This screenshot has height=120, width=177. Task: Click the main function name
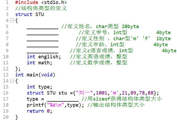pyautogui.click(x=32, y=75)
